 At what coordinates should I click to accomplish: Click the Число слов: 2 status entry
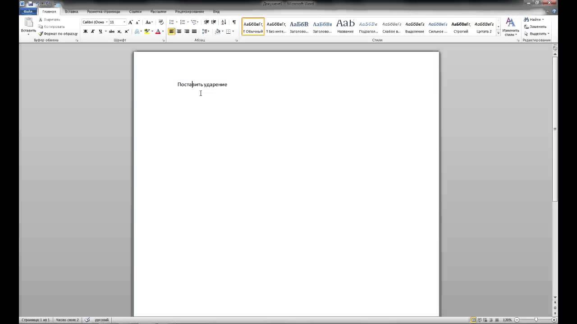[67, 320]
